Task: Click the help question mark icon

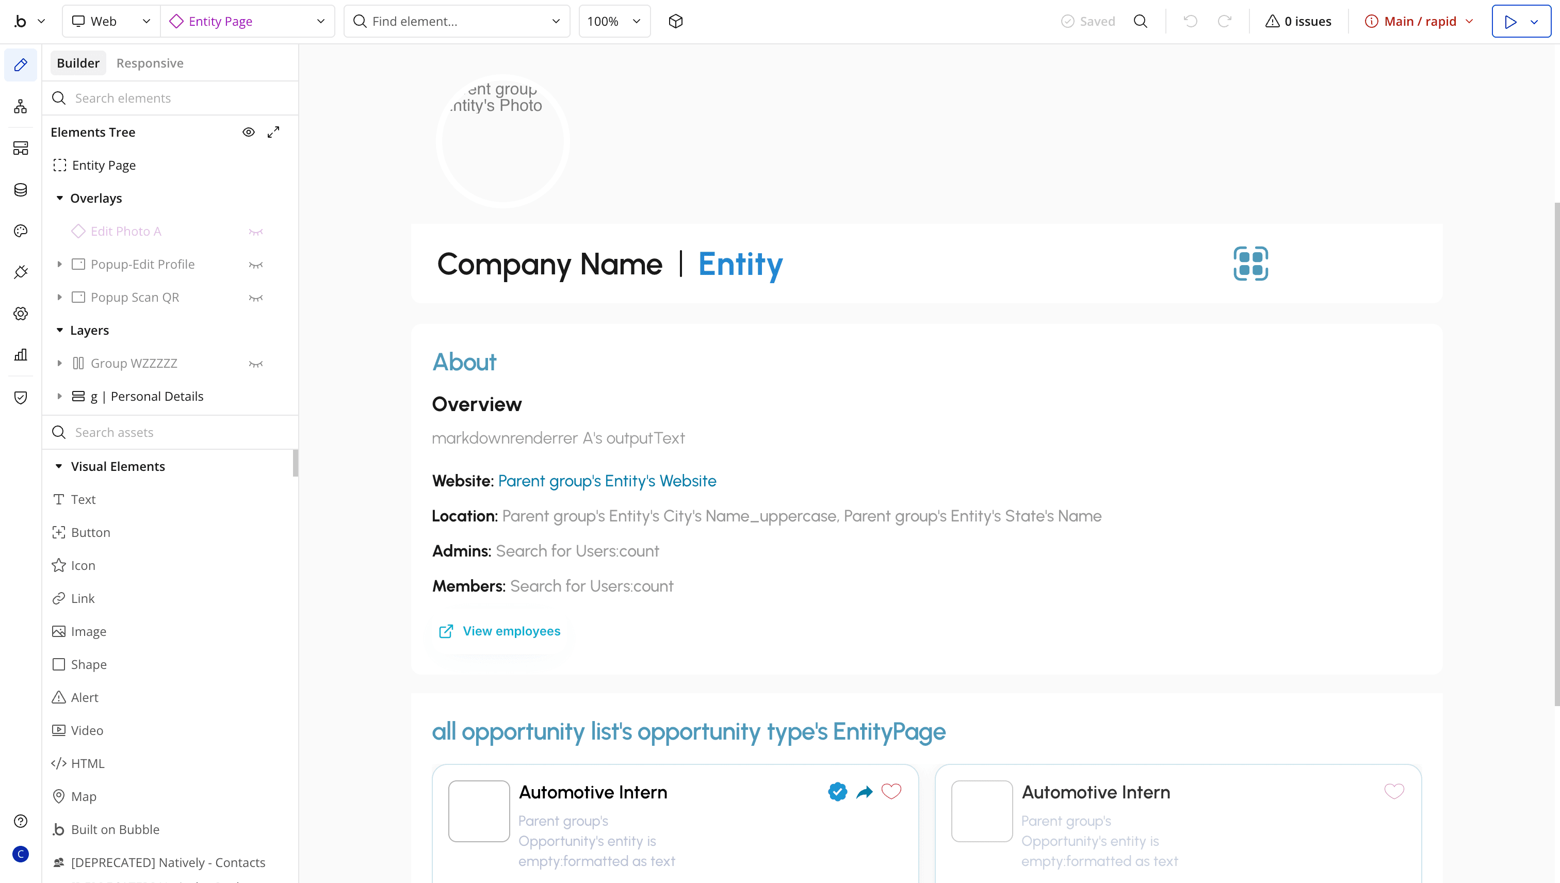Action: [21, 821]
